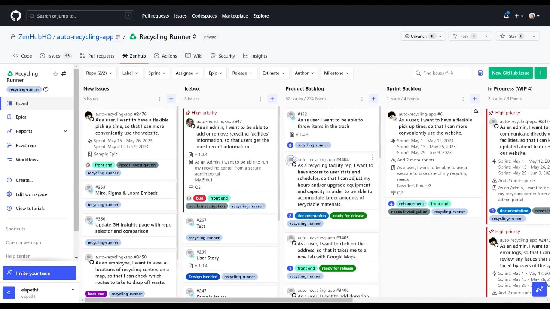
Task: Open the Fork options dropdown arrow
Action: [486, 36]
